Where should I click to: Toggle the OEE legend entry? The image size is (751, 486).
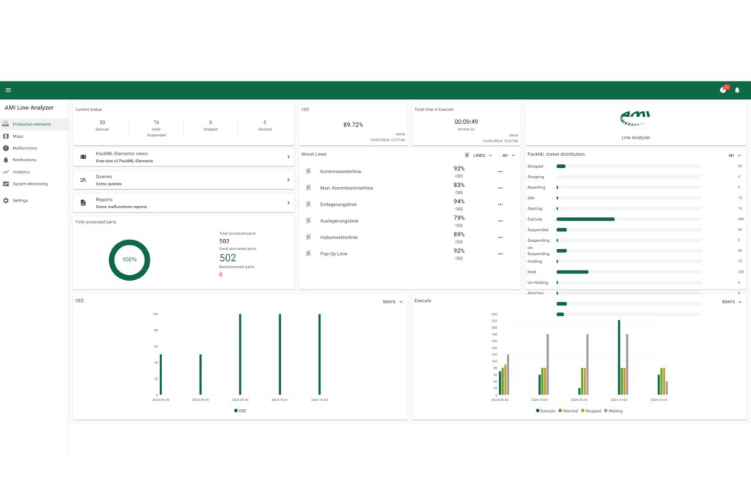tap(240, 410)
